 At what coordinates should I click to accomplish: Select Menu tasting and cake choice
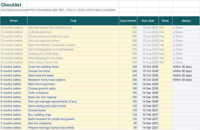coord(73,106)
